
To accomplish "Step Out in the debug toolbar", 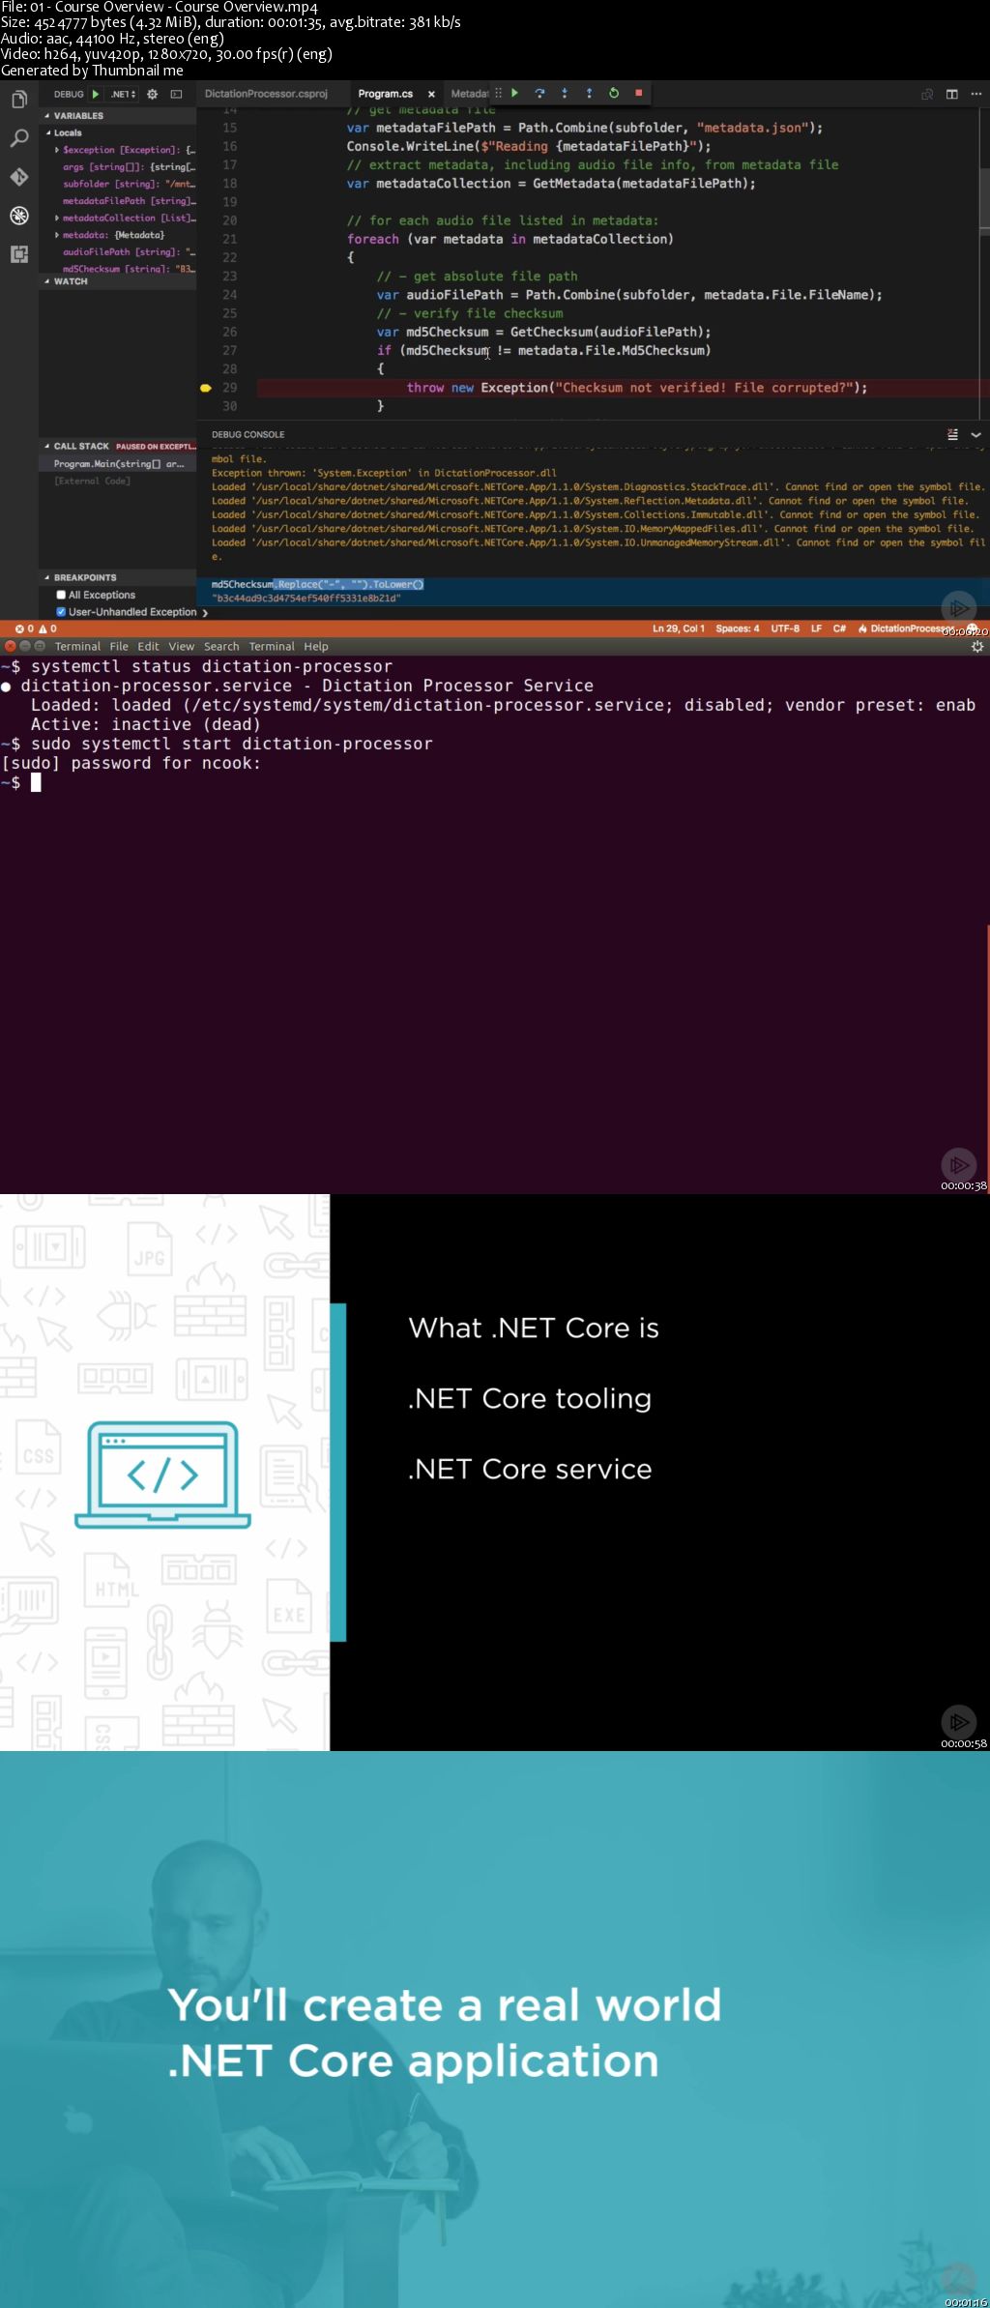I will pos(589,93).
